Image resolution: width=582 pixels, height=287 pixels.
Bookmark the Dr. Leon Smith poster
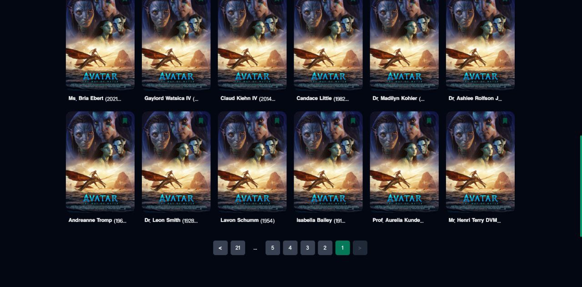click(201, 121)
